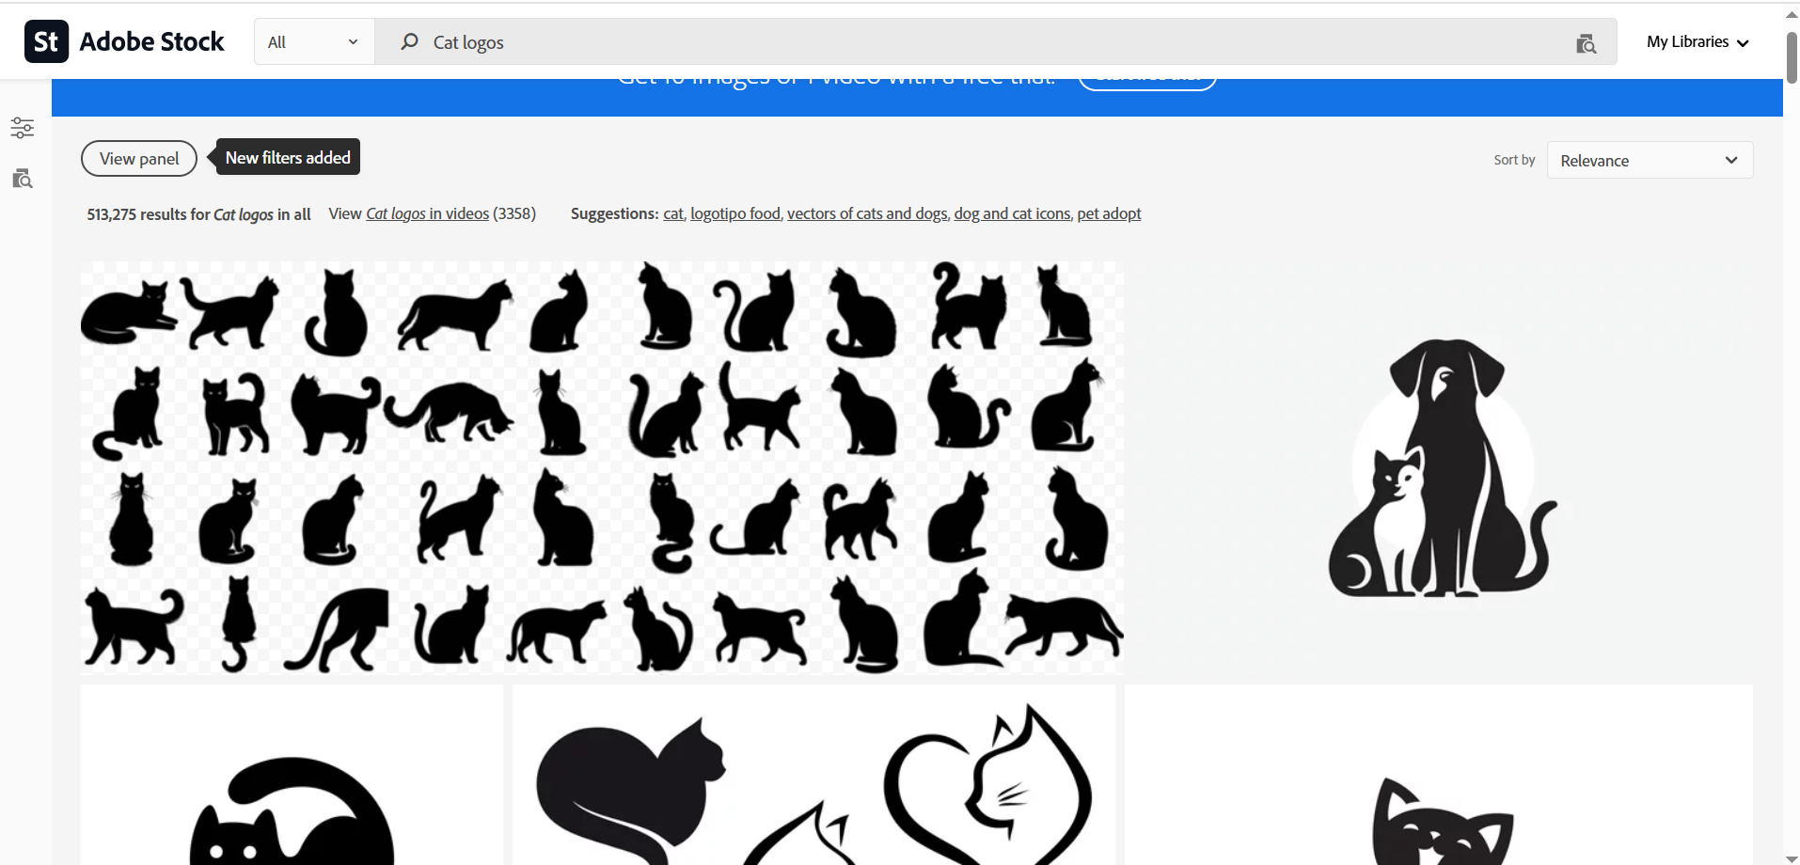1800x865 pixels.
Task: Select the cat suggestion link
Action: click(x=672, y=213)
